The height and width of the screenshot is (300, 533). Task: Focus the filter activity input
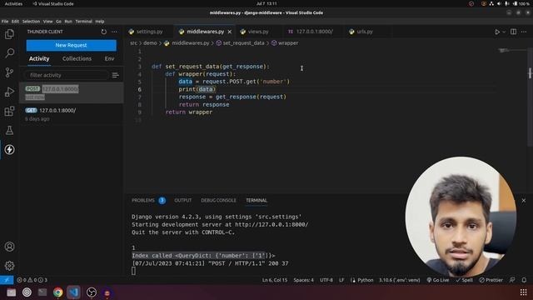[67, 75]
